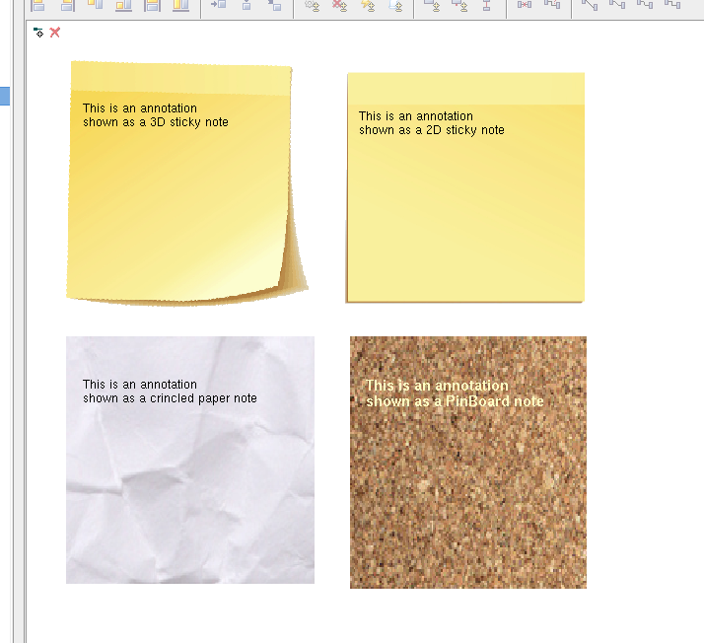
Task: Click the text "shown as a 3D sticky note"
Action: (155, 122)
